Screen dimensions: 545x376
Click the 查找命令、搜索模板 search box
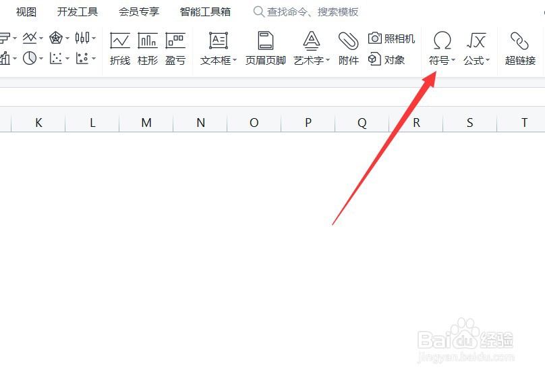pos(306,12)
